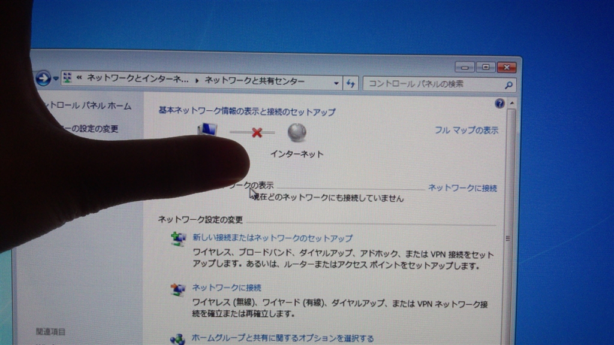
Task: Open 新しい接続またはネットワークのセットアップ link
Action: click(x=273, y=238)
